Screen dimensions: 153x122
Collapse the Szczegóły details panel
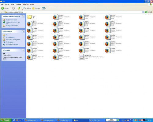click(x=23, y=50)
